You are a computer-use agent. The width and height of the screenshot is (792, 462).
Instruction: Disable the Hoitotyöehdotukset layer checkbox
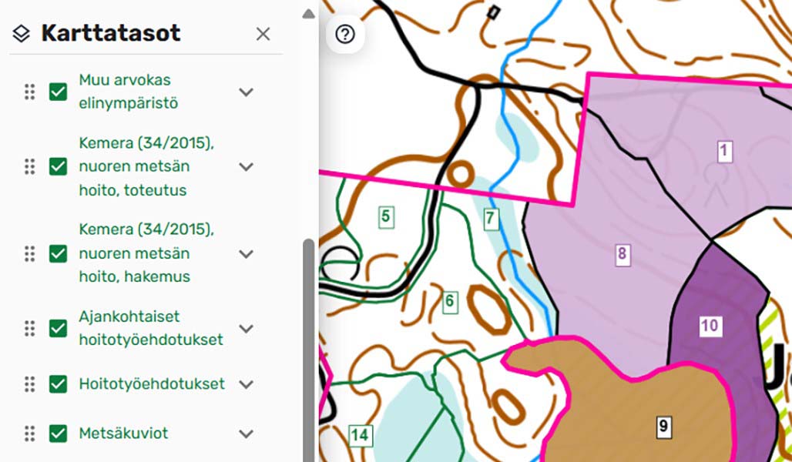pos(58,384)
